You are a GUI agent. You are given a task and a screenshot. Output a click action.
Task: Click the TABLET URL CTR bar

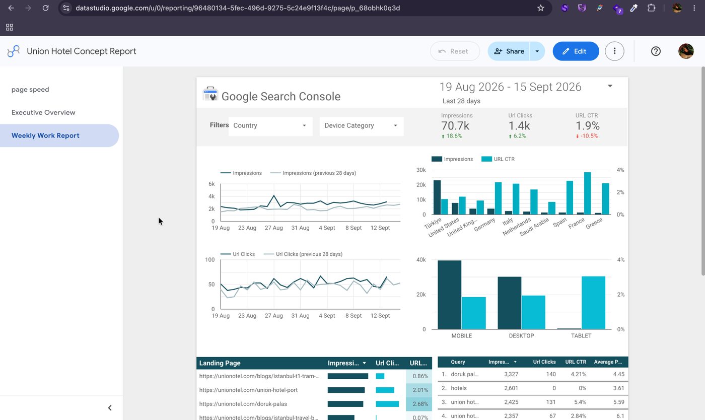click(x=593, y=303)
